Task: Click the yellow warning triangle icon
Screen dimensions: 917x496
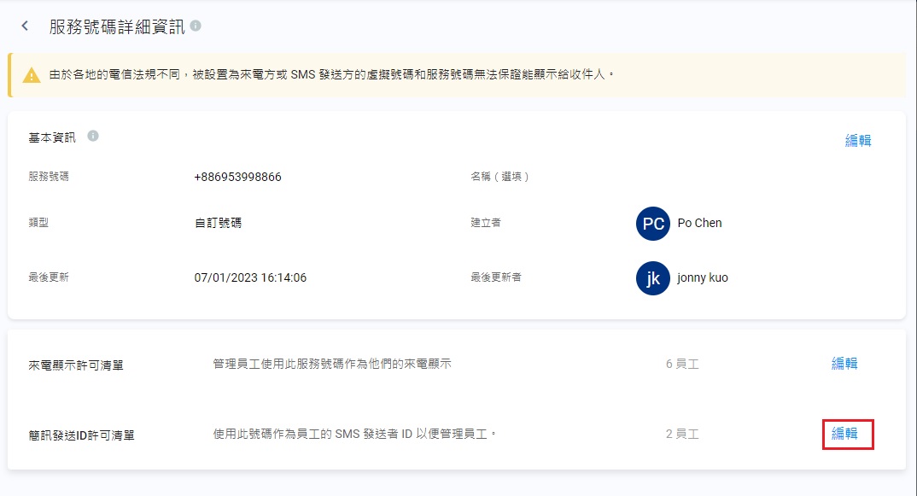Action: 32,75
